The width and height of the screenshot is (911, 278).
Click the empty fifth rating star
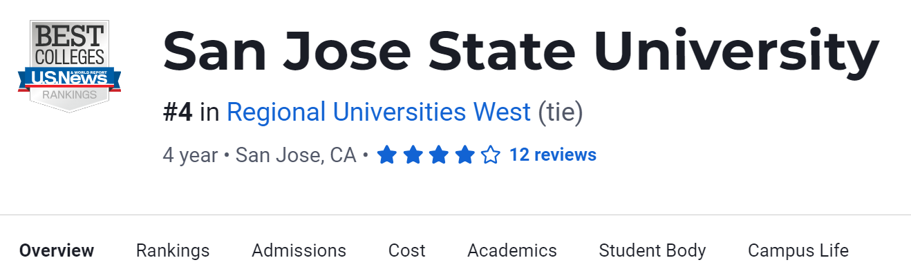pyautogui.click(x=491, y=155)
